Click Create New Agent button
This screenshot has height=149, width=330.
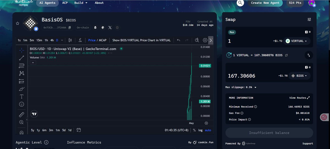[265, 3]
